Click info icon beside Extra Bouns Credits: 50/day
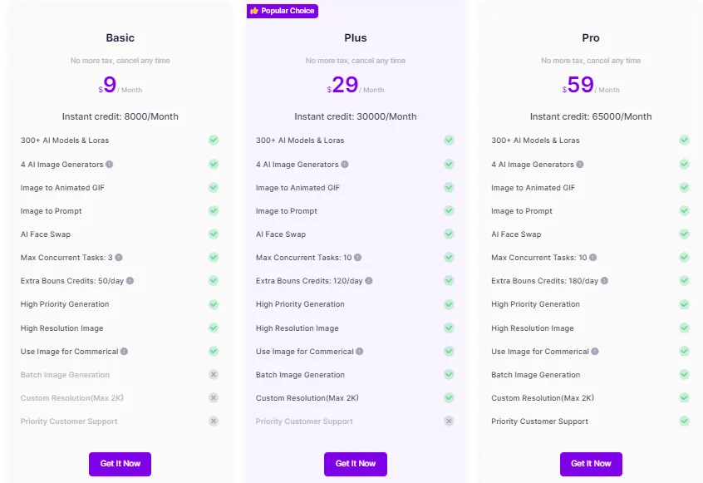The width and height of the screenshot is (703, 483). coord(130,281)
